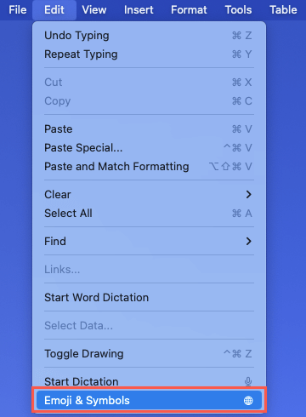The height and width of the screenshot is (417, 306).
Task: Open the Tools menu
Action: click(238, 10)
